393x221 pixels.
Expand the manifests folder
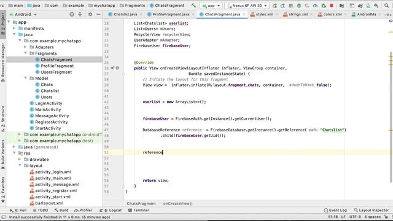pos(14,28)
